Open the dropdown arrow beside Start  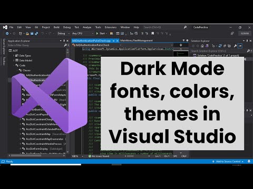coord(106,34)
